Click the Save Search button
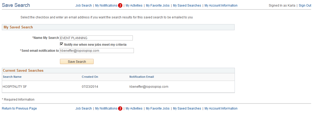 (77, 61)
